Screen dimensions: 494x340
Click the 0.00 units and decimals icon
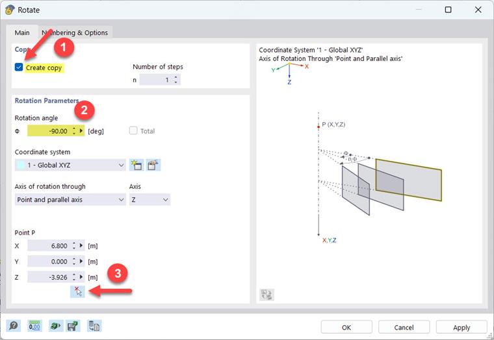pos(34,326)
